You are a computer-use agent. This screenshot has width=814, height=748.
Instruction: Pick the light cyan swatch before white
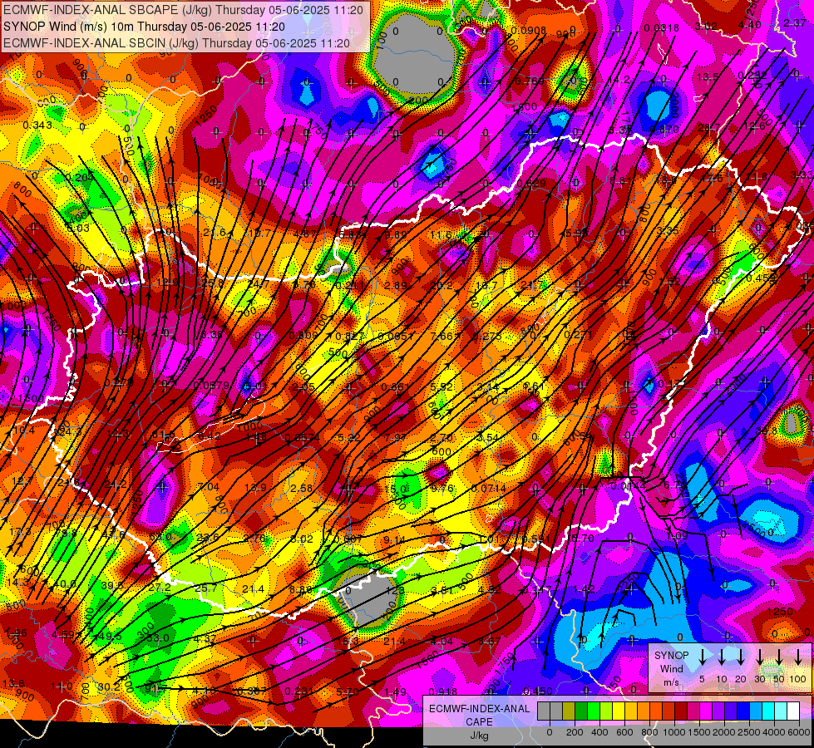(x=781, y=711)
